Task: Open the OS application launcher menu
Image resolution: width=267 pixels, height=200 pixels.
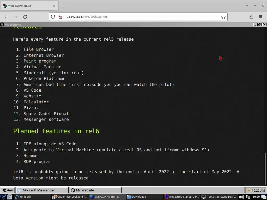Action: [x=3, y=197]
